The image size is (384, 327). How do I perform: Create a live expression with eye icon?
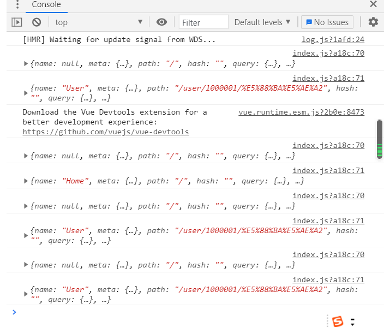click(161, 22)
